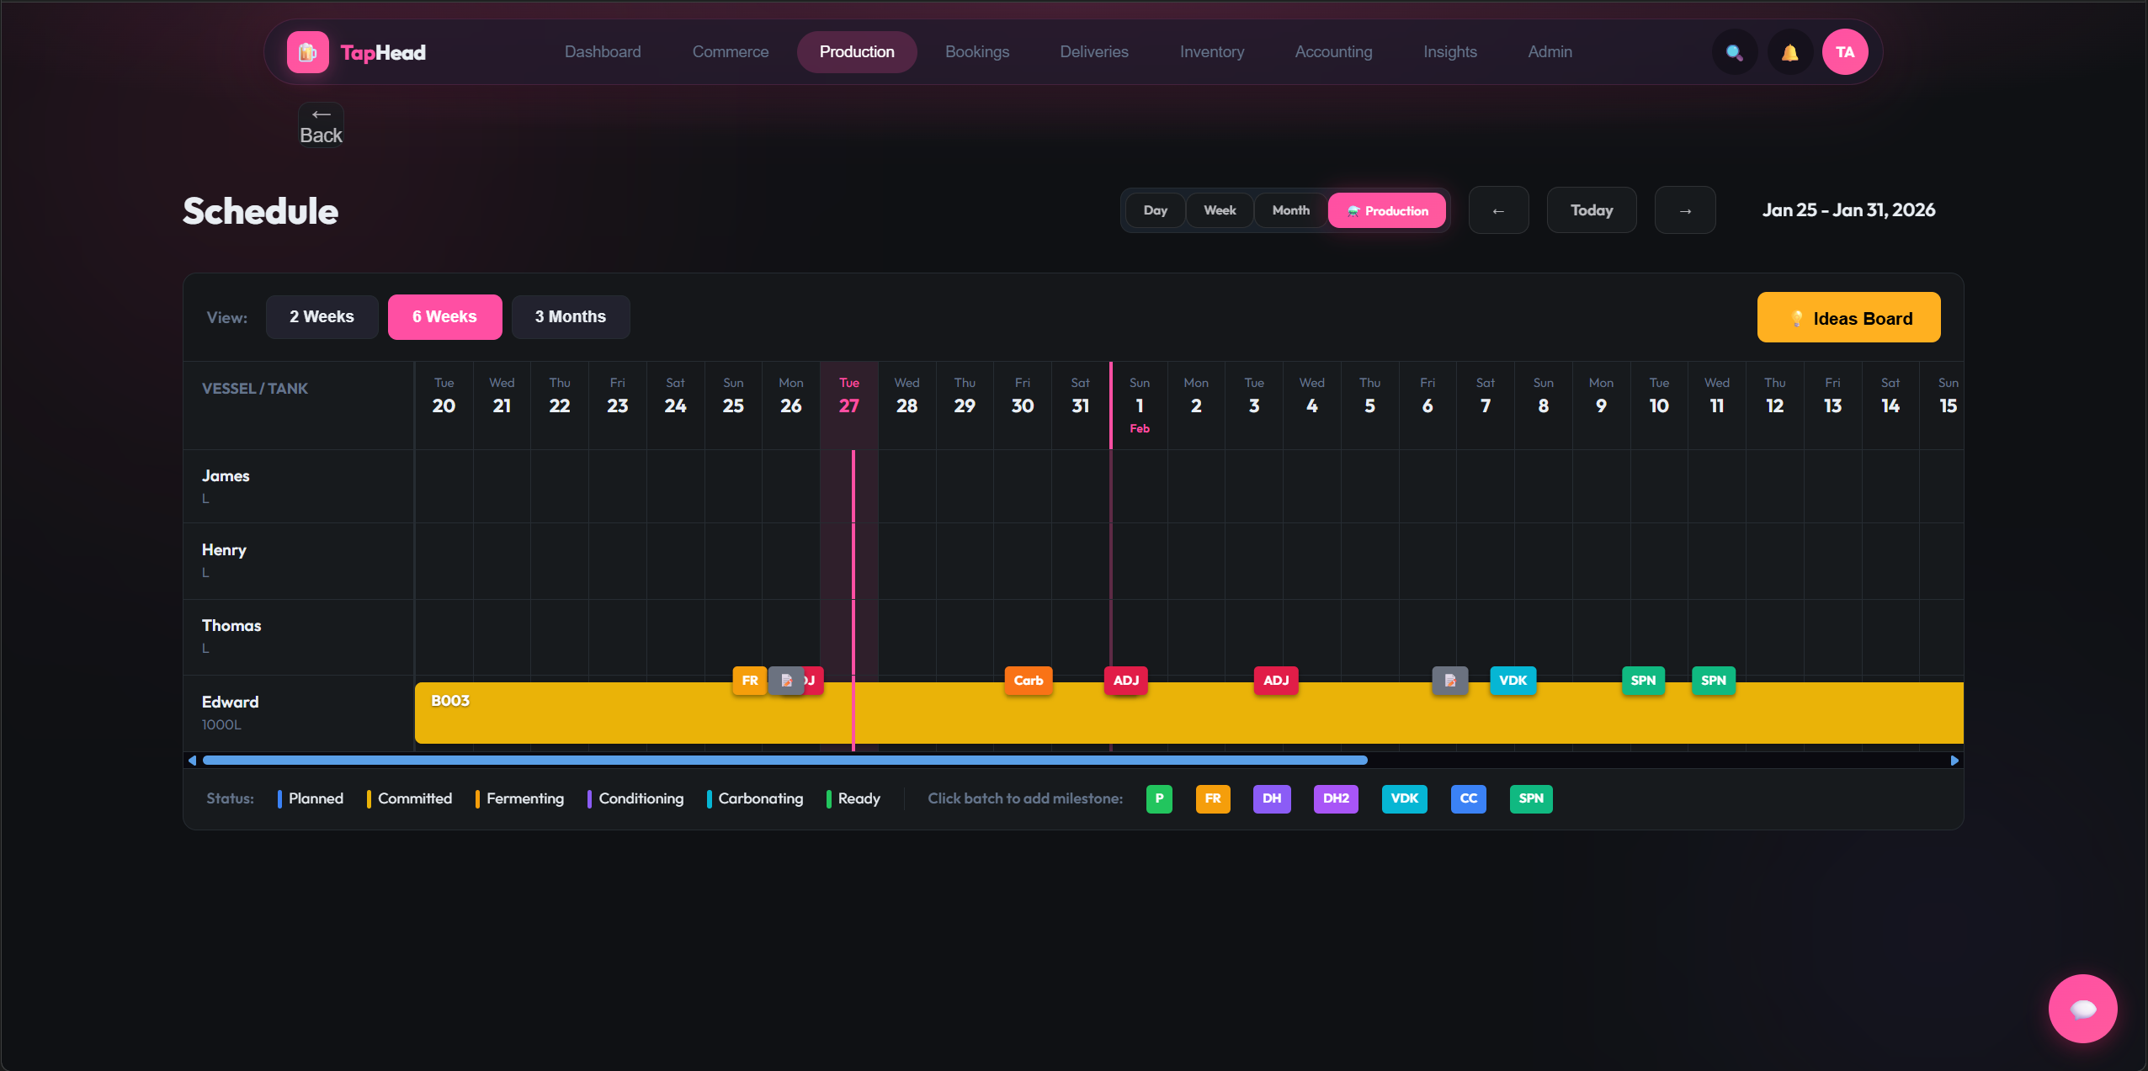Screen dimensions: 2148x1071
Task: Click the SPN milestone on batch B003
Action: (1642, 681)
